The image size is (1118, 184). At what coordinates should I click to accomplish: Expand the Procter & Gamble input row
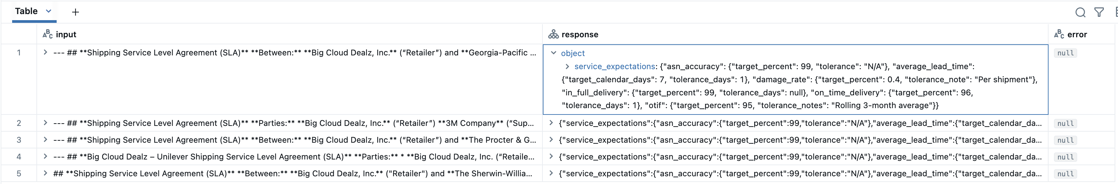45,140
